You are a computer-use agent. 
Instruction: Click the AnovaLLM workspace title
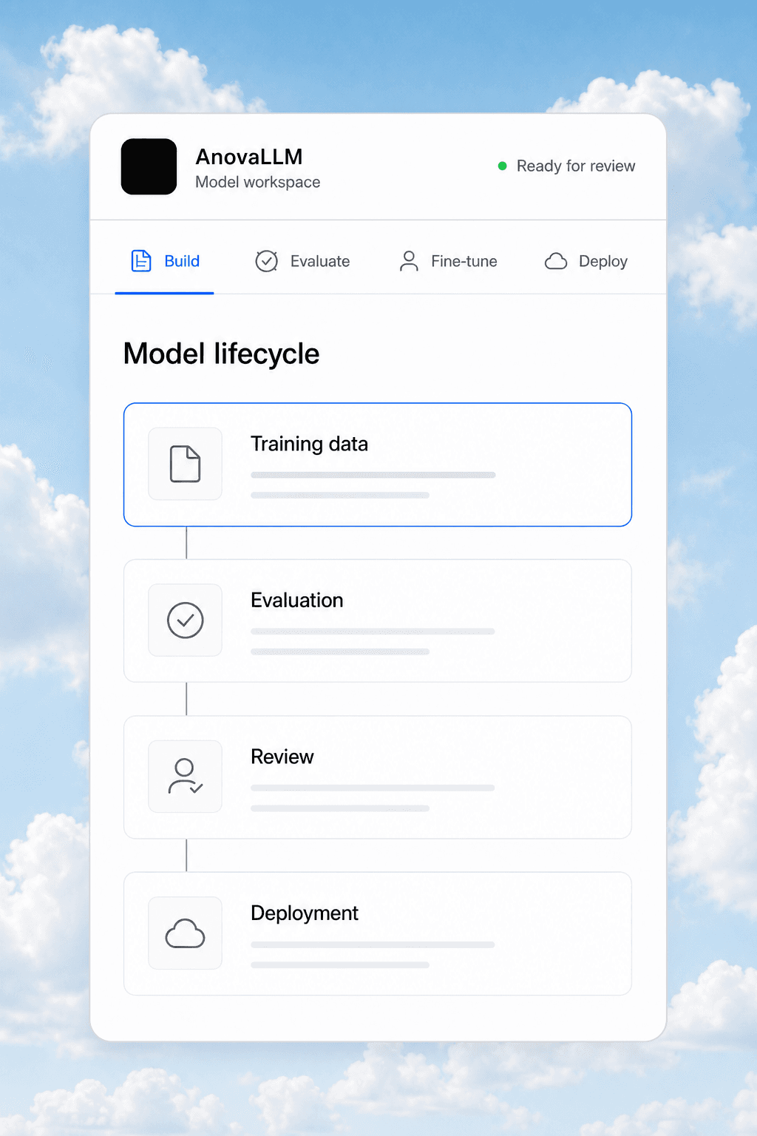tap(249, 157)
